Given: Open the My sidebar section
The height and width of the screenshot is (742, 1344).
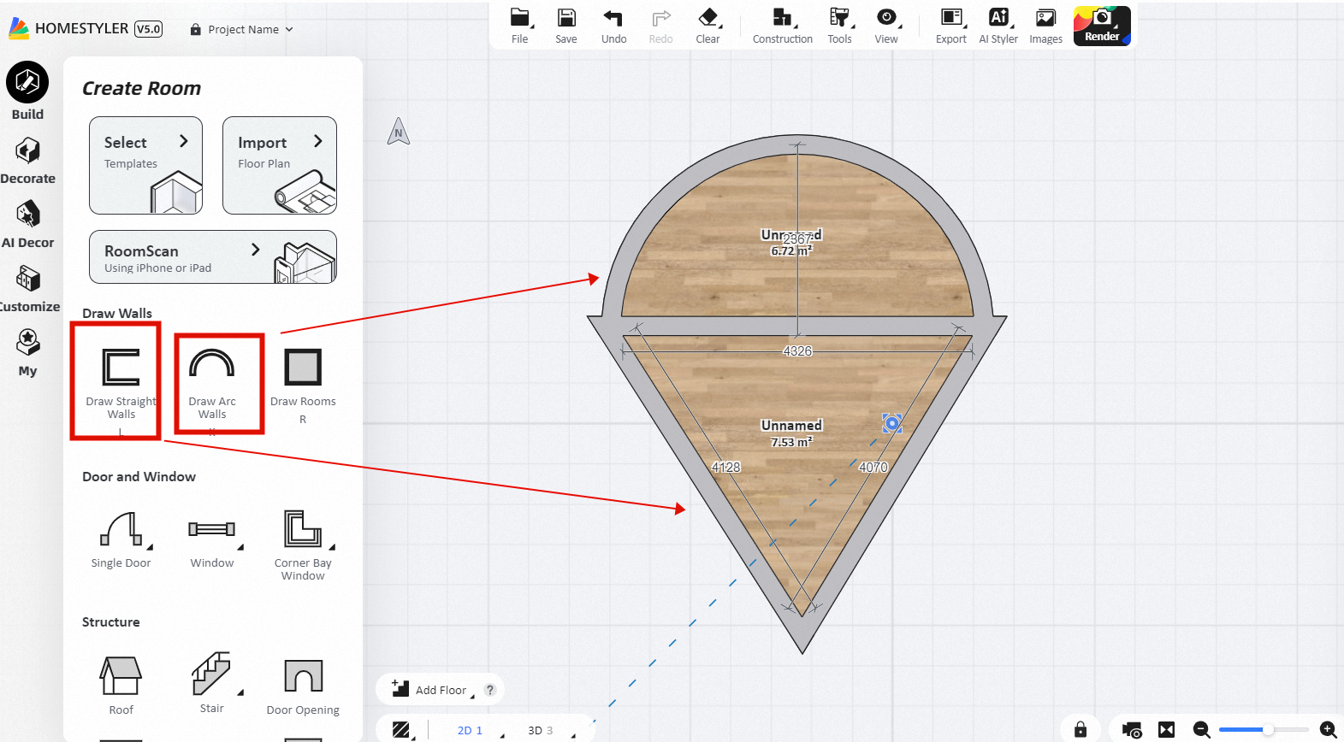Looking at the screenshot, I should pyautogui.click(x=27, y=353).
